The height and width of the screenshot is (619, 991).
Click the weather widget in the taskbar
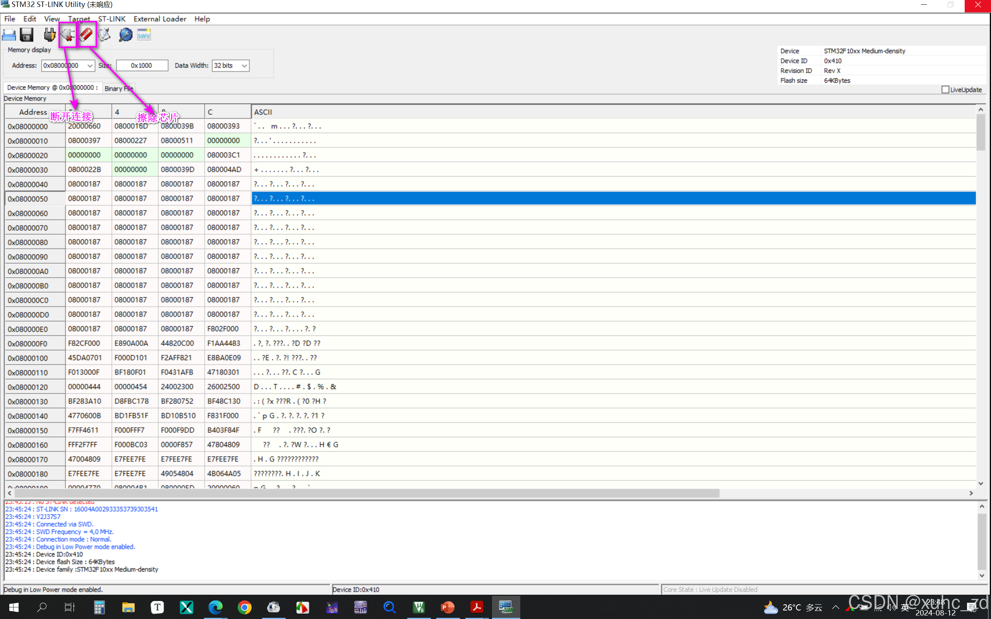(x=792, y=607)
